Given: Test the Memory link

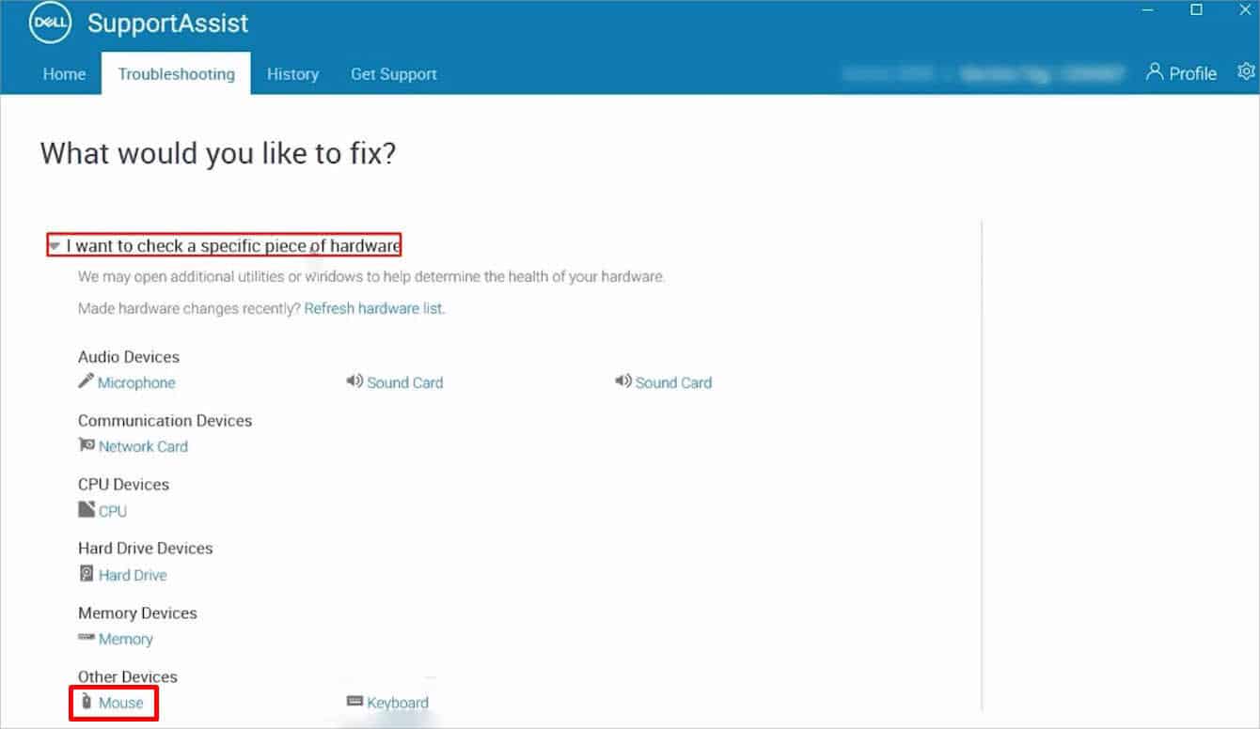Looking at the screenshot, I should click(125, 639).
